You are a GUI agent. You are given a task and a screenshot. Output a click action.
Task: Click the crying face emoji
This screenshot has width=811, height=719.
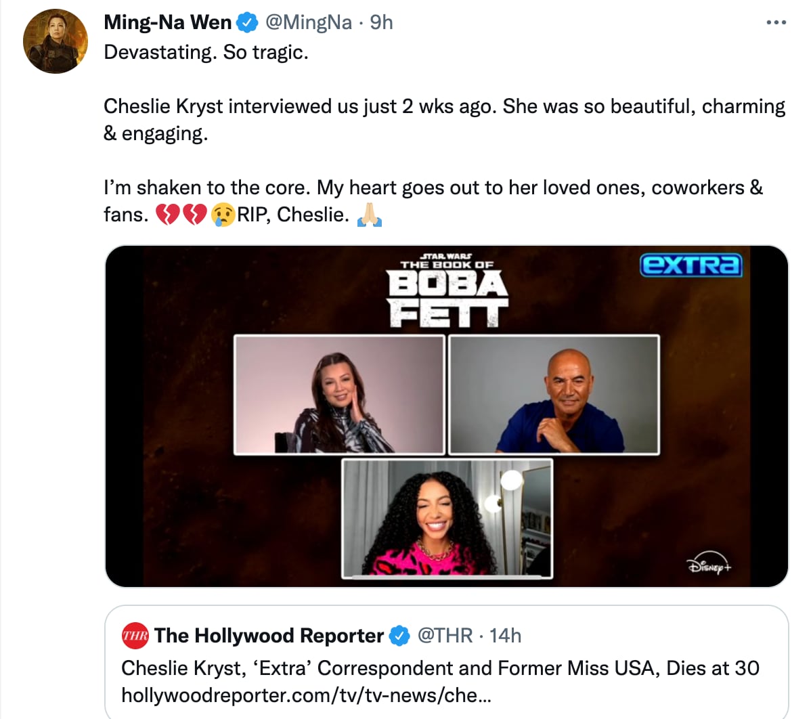pos(222,215)
